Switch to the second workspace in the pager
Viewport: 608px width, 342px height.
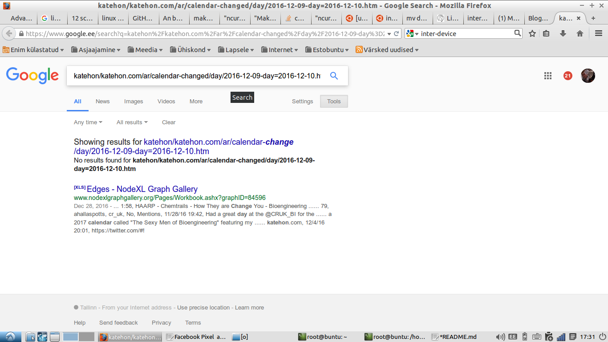87,337
